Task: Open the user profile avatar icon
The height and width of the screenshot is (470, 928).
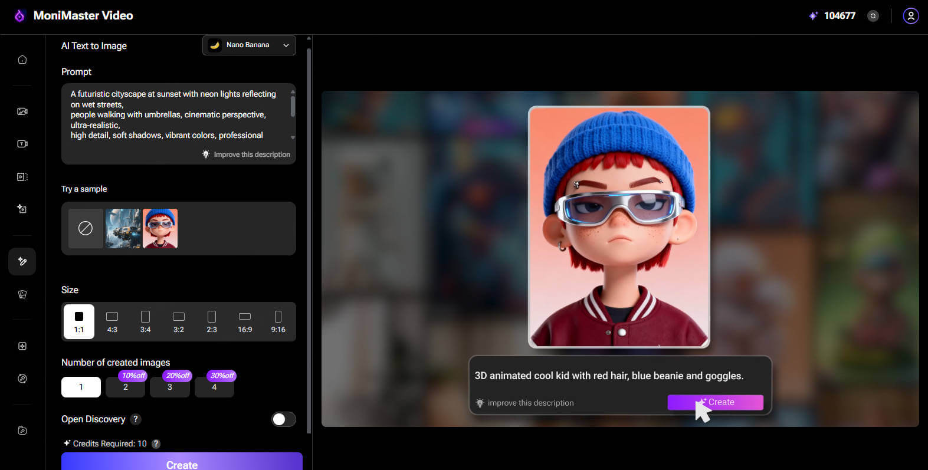Action: coord(911,16)
